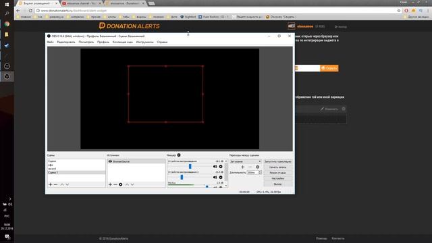Open the OBS Tools menu
432x243 pixels.
tap(145, 42)
